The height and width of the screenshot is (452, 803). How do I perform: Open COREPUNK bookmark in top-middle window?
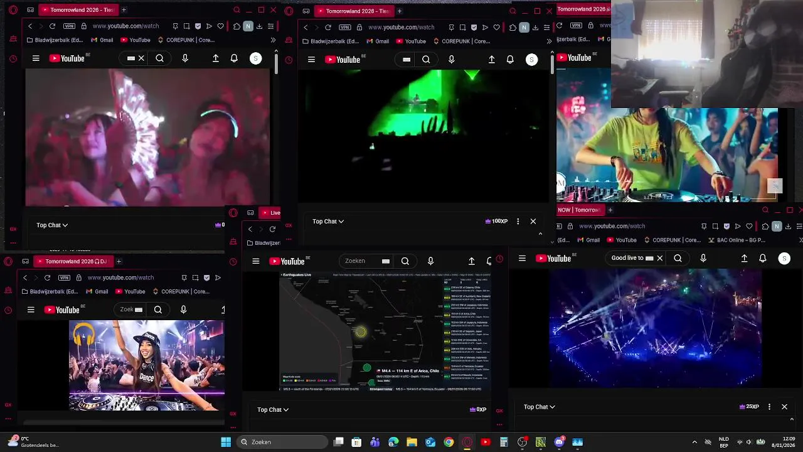[462, 41]
